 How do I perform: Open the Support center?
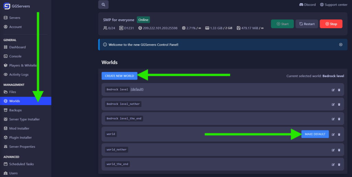click(x=333, y=5)
